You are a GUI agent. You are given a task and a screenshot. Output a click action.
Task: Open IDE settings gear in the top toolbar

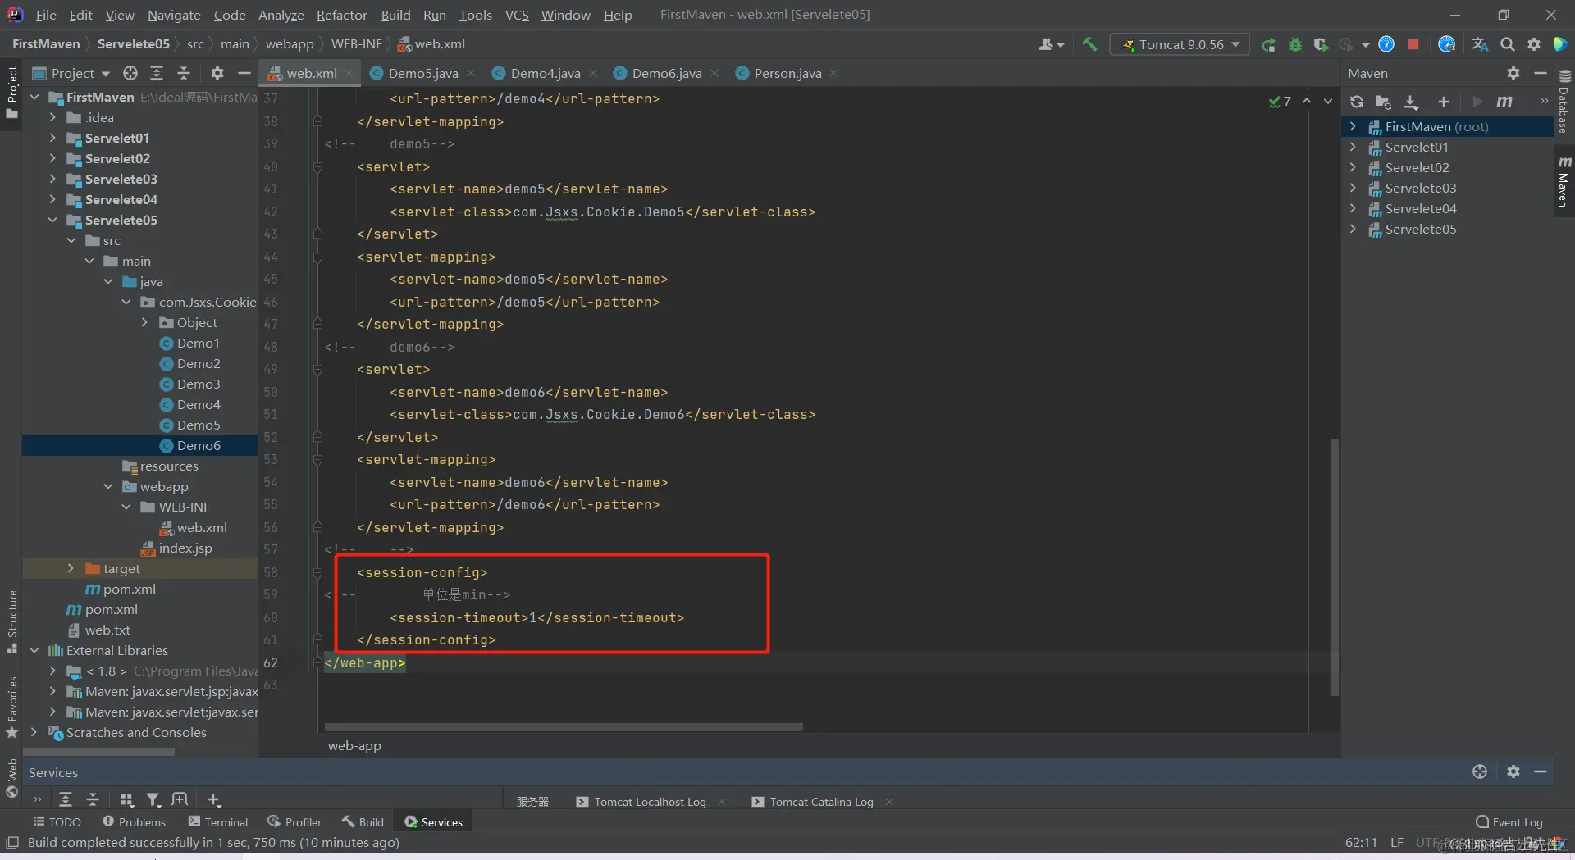pyautogui.click(x=1534, y=44)
